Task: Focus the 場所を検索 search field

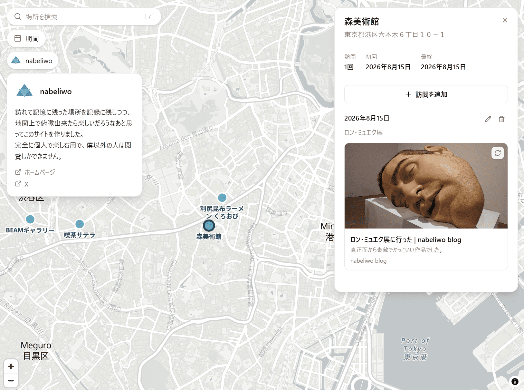Action: (x=84, y=16)
